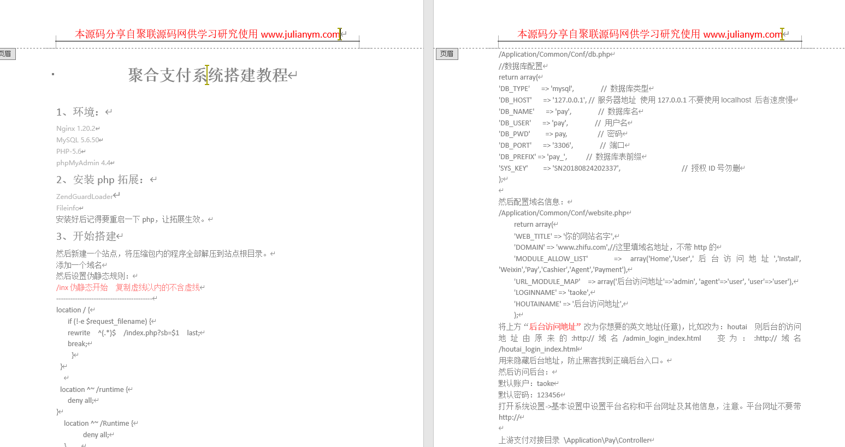Click the line 默认账户:taoke

click(x=526, y=383)
